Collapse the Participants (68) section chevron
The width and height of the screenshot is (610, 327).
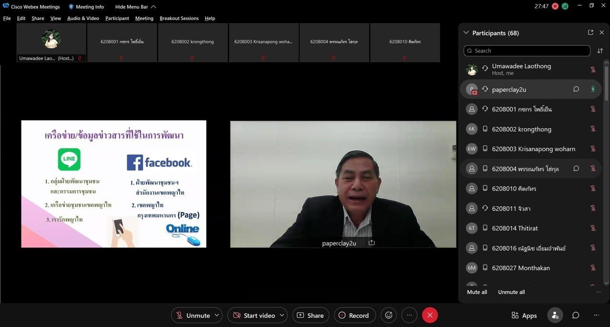[466, 33]
